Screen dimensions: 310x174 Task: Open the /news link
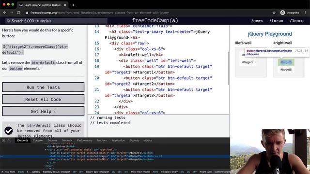point(257,21)
